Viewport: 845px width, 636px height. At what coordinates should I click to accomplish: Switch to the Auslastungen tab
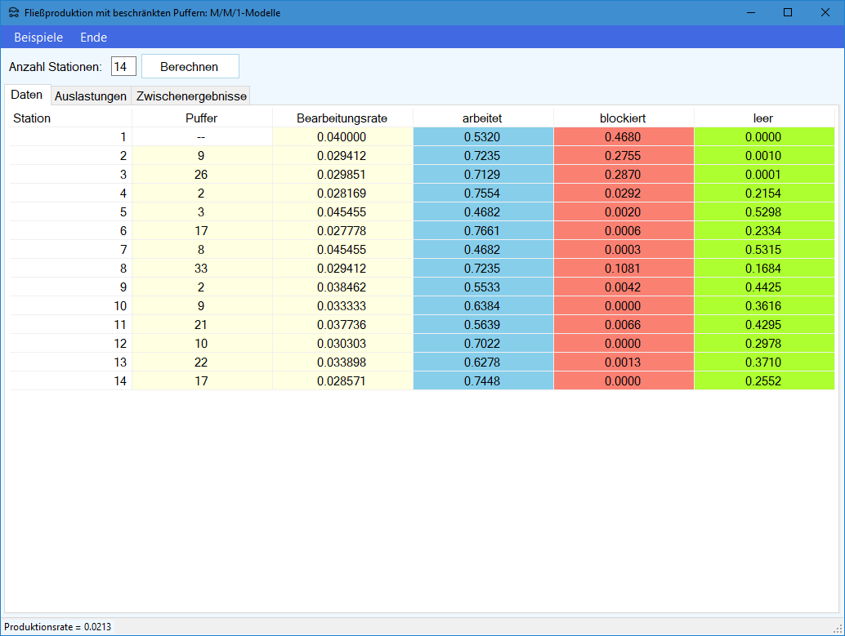point(91,96)
